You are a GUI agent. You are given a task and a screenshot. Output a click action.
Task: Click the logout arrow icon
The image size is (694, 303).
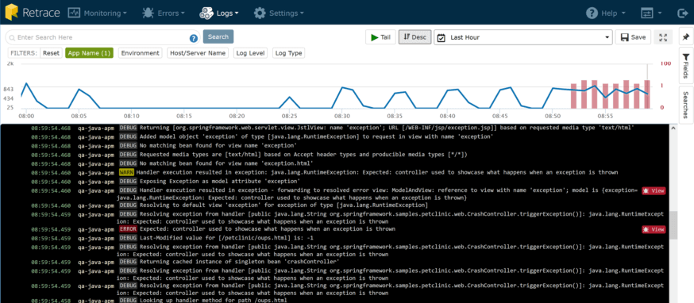tap(682, 13)
